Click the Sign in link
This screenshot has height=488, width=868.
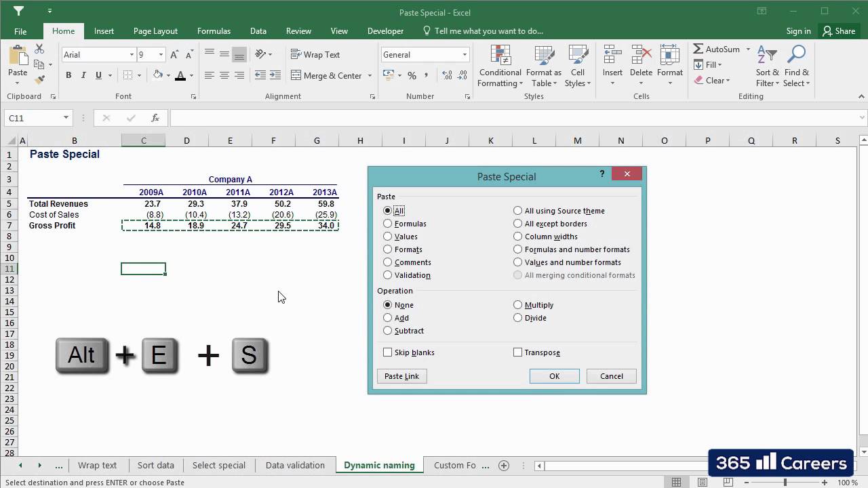(x=798, y=31)
